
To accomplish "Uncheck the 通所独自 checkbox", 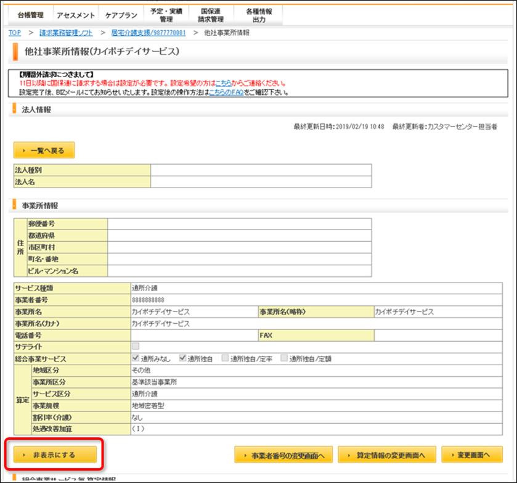I will (x=182, y=358).
